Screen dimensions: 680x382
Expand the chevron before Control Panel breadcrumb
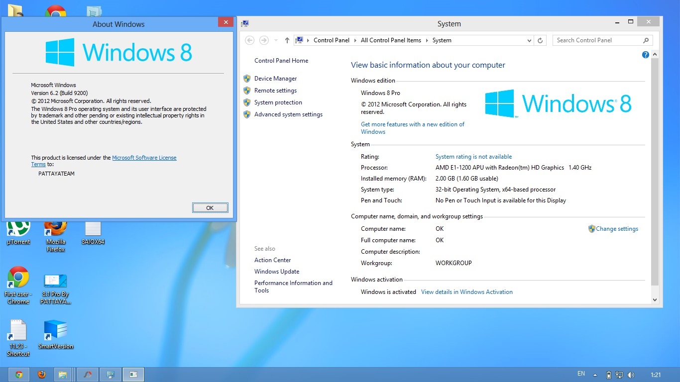coord(308,40)
